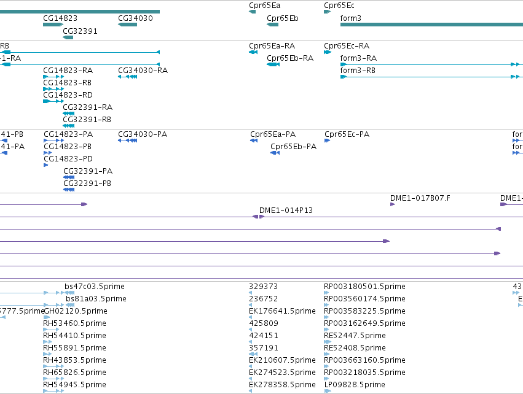Click protein Cpr65Ea-PA label
Screen dimensions: 523x394
[x=273, y=134]
